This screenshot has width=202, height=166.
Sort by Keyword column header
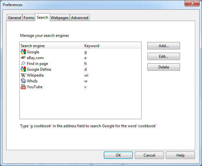[92, 46]
